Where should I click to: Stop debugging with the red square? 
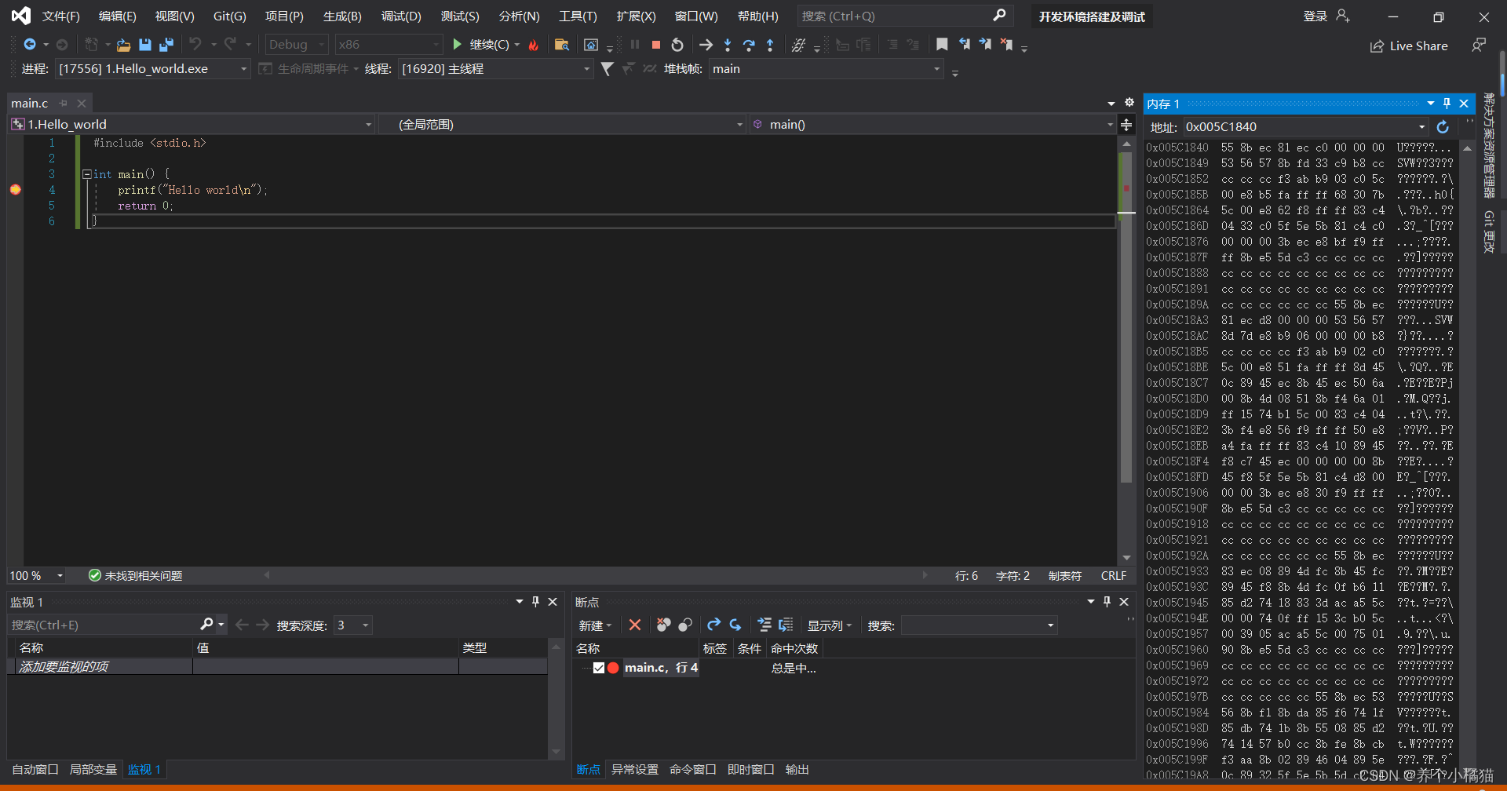tap(656, 45)
